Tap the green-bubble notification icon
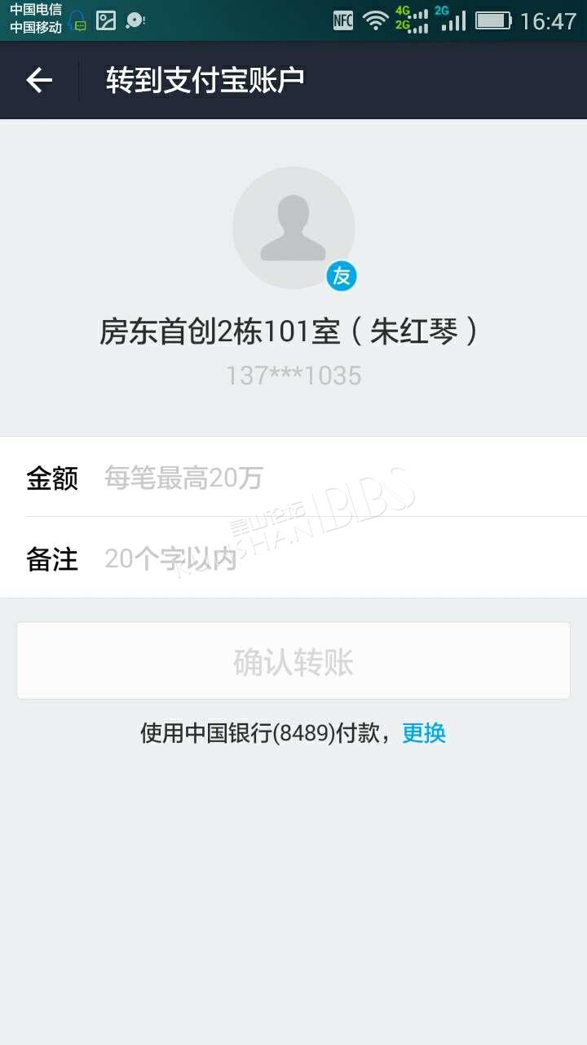This screenshot has height=1045, width=587. point(77,21)
